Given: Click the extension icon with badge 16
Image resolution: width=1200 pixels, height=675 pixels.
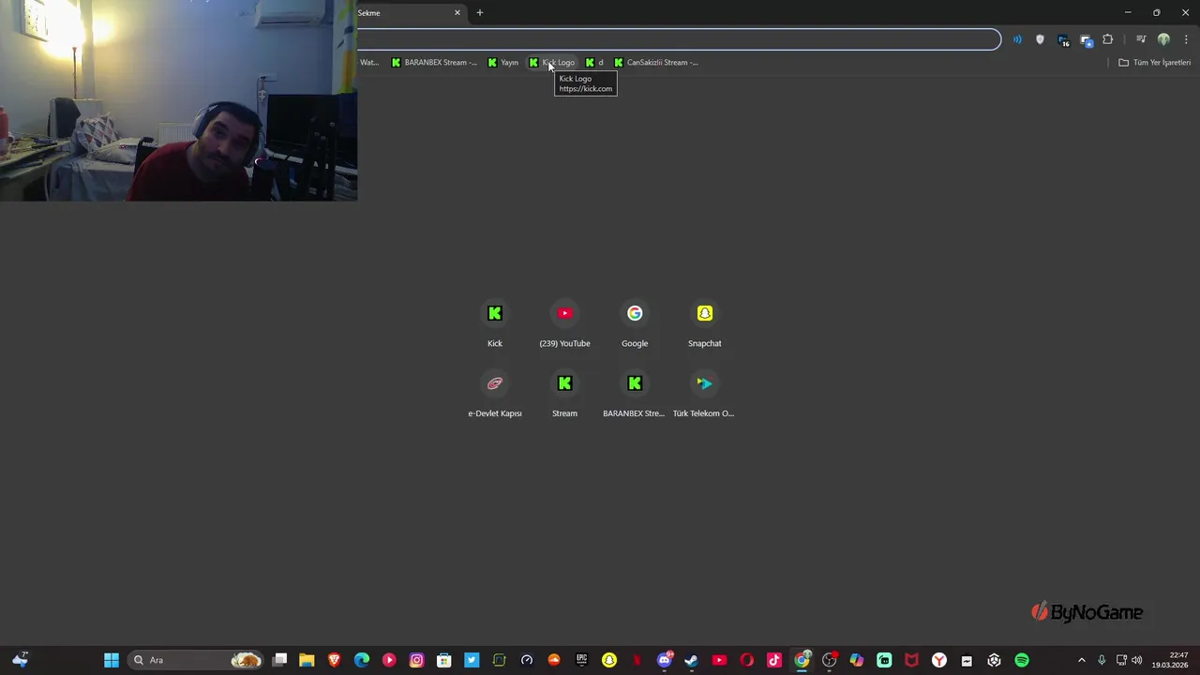Looking at the screenshot, I should point(1063,39).
